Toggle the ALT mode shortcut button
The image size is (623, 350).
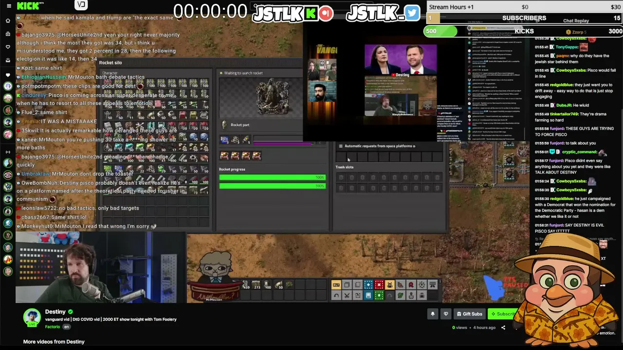click(336, 285)
